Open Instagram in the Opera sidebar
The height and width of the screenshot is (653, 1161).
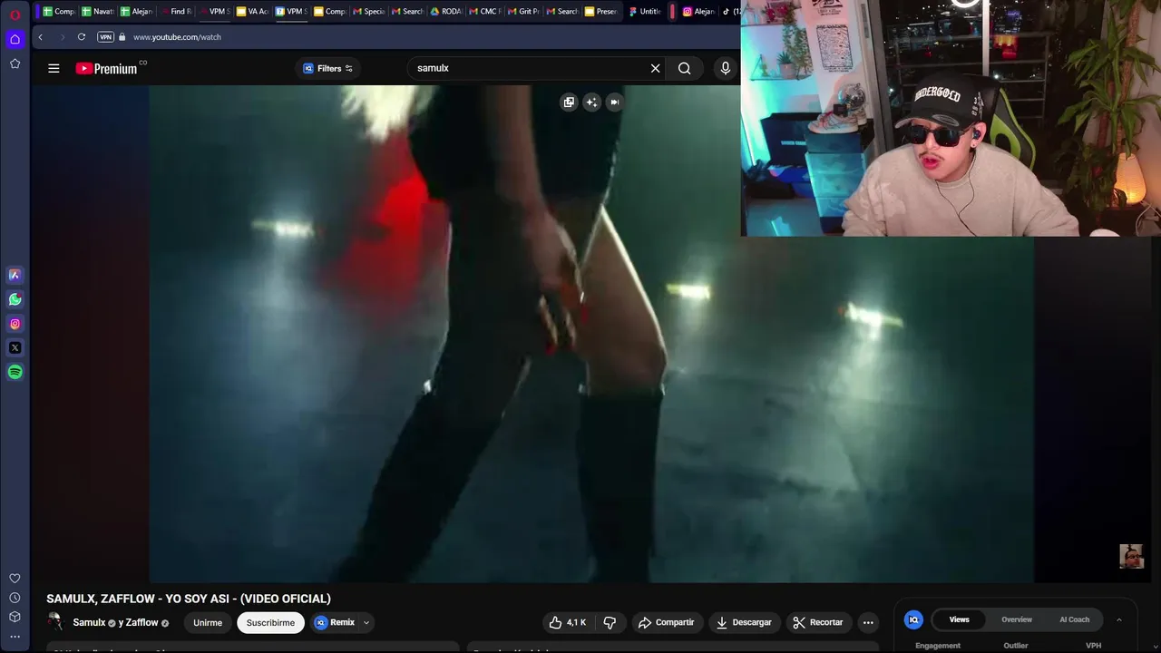click(15, 324)
